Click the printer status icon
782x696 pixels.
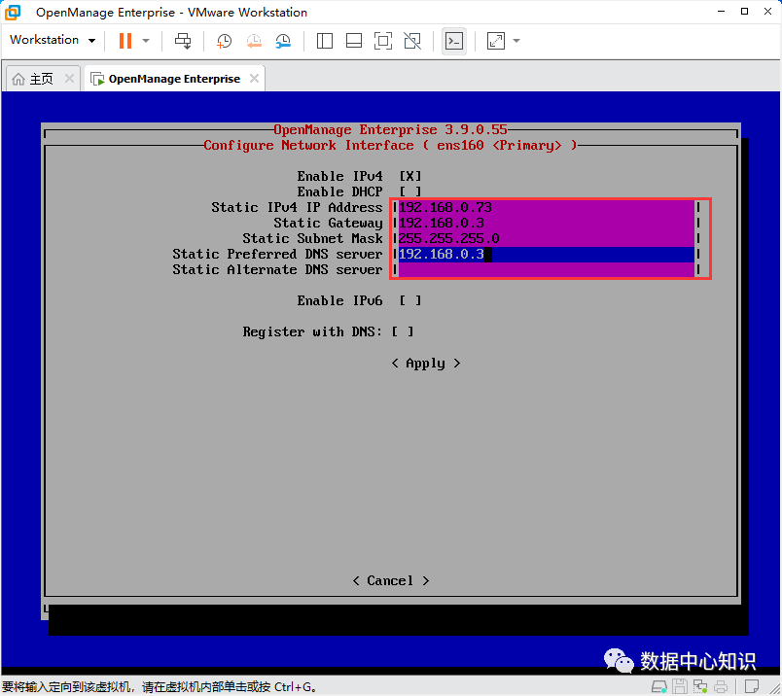click(x=721, y=686)
